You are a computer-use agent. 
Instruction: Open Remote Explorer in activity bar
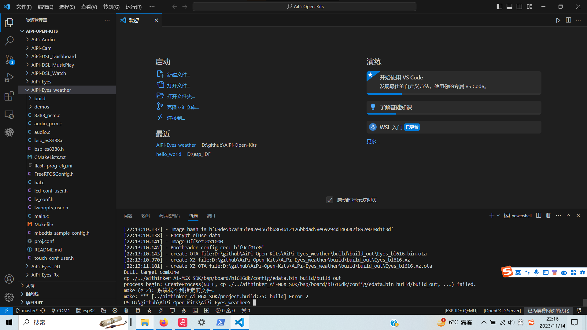pos(9,115)
